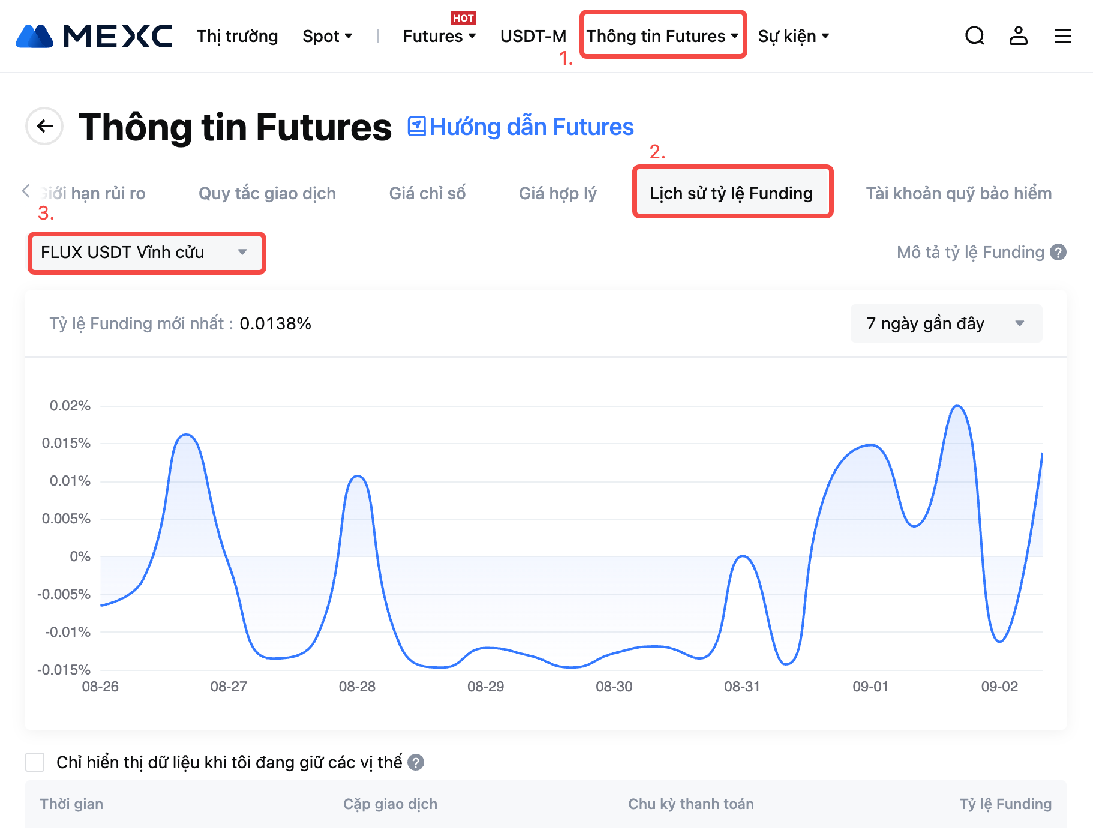Enable checkbox to show only held positions data

click(35, 762)
